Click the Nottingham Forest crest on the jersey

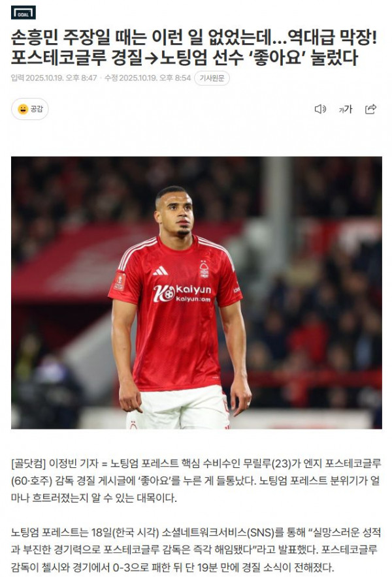204,269
